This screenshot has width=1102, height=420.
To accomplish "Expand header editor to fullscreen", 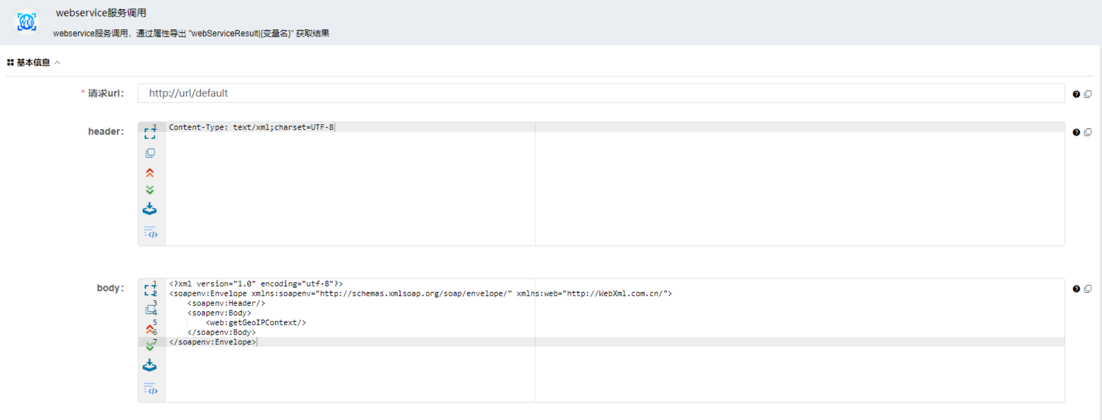I will pos(150,133).
